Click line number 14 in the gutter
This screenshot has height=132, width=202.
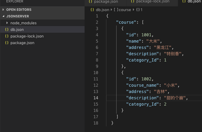96,98
